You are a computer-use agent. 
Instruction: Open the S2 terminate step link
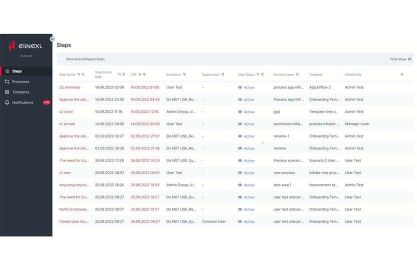point(69,87)
